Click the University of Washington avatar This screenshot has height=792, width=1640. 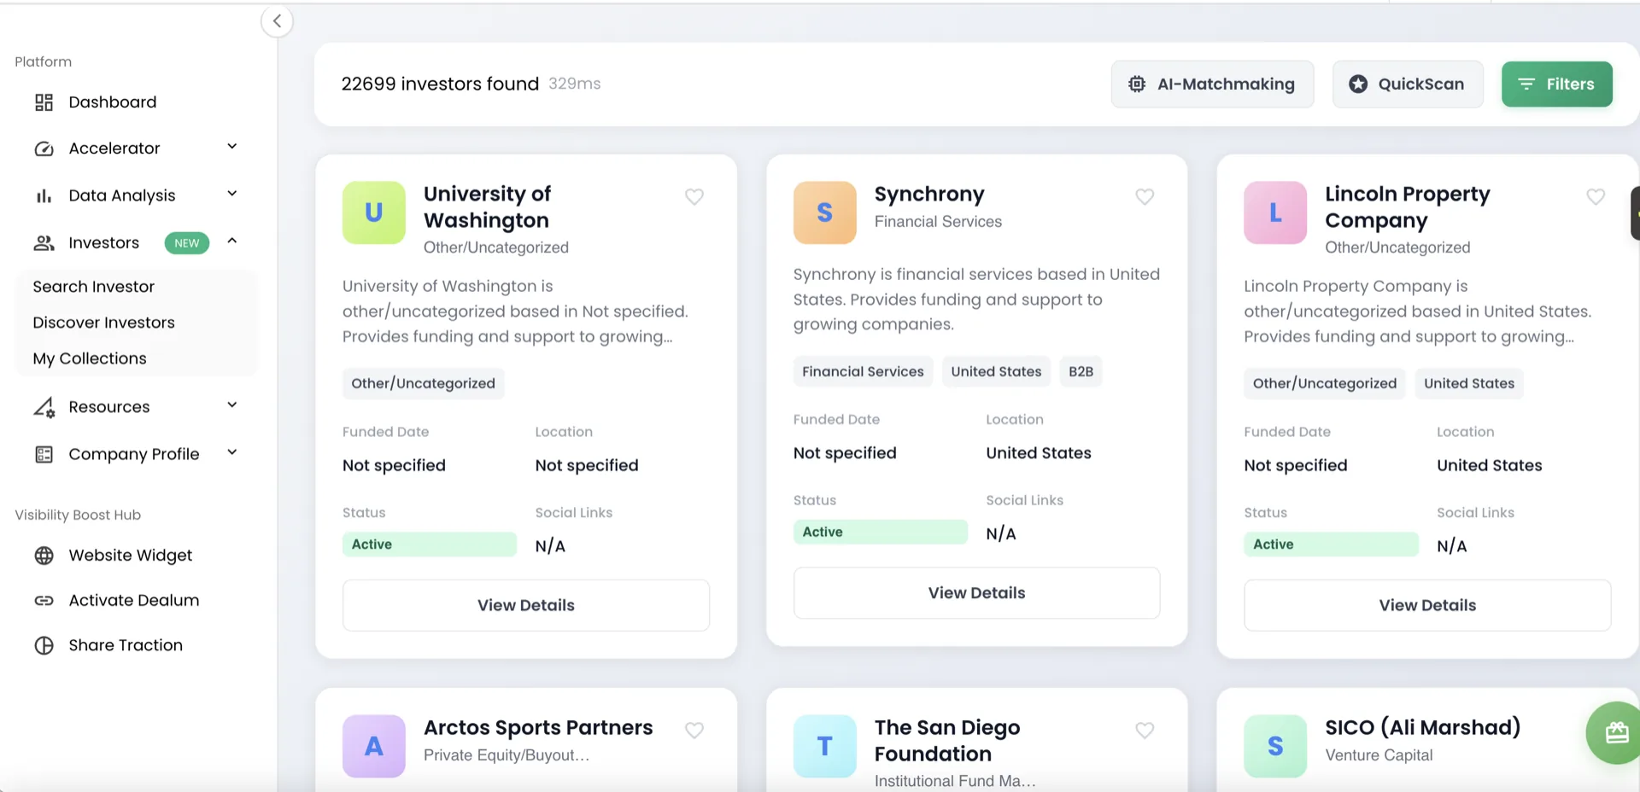click(x=374, y=213)
